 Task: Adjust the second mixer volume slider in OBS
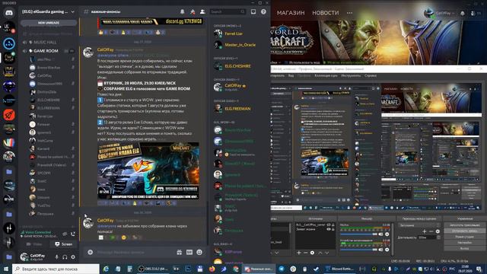coord(358,250)
